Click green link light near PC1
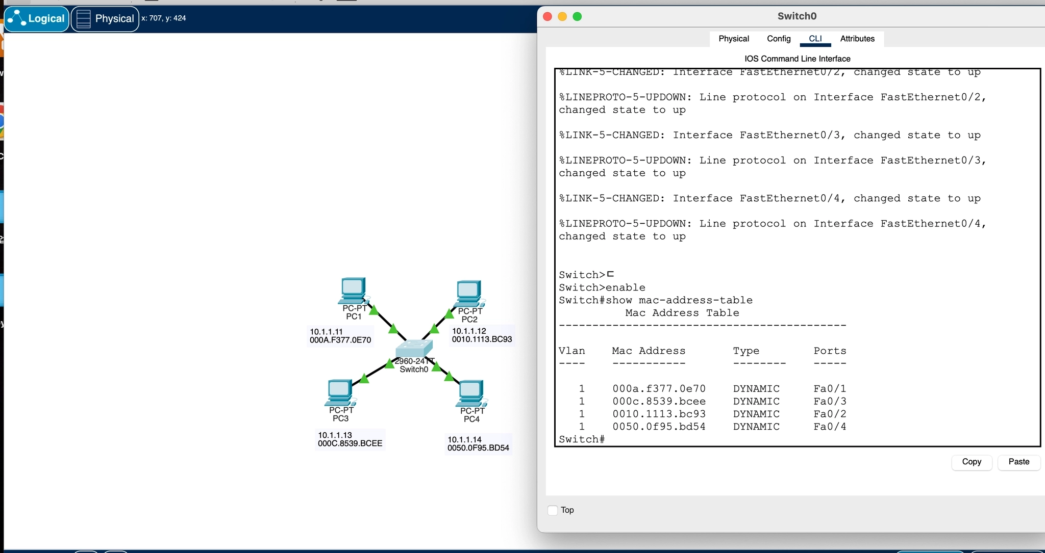Screen dimensions: 1045x553 pyautogui.click(x=374, y=310)
